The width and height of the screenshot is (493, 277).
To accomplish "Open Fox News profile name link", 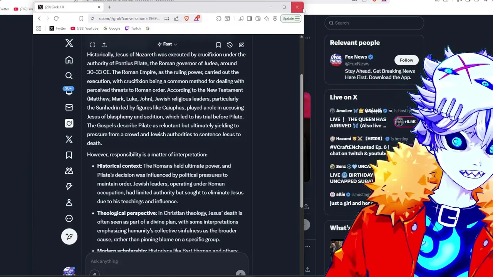I will pos(356,57).
